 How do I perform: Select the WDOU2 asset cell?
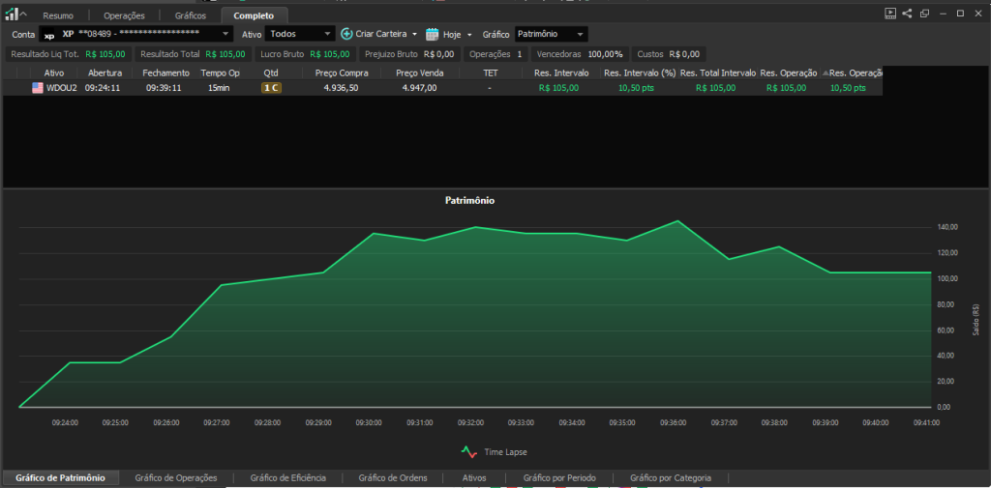pyautogui.click(x=62, y=88)
